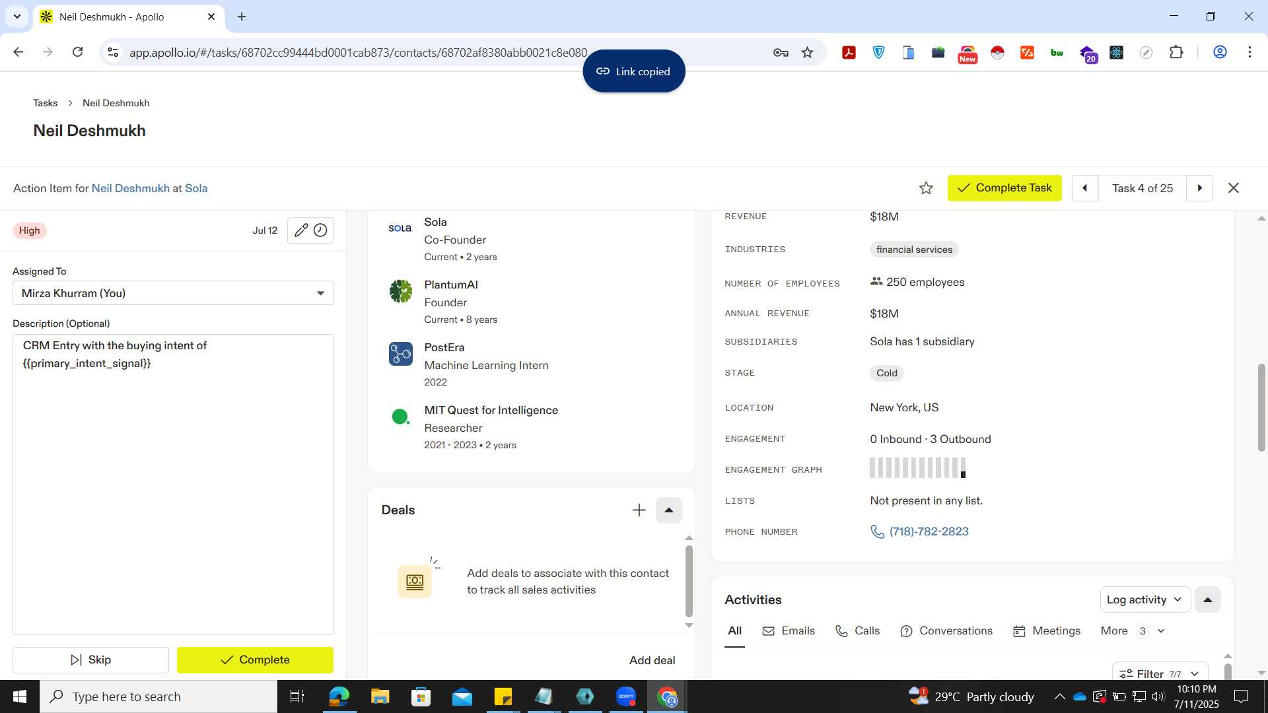Screen dimensions: 1268x713
Task: Click the yellow Complete button
Action: 255,660
